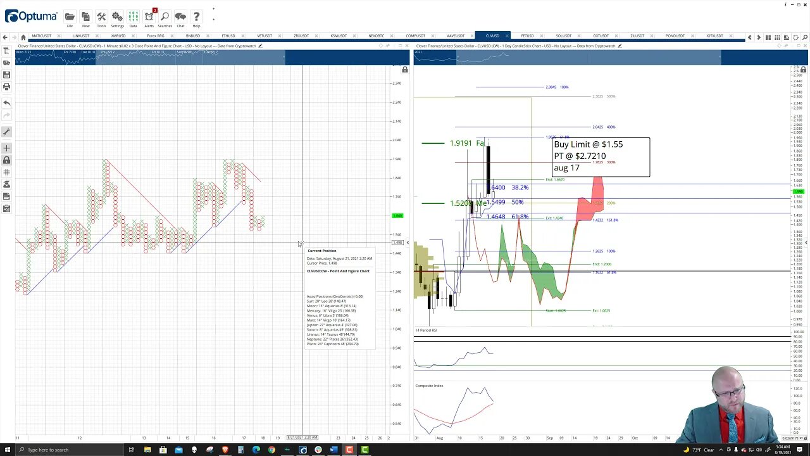Click the 14 Period RSI label
810x456 pixels.
426,330
